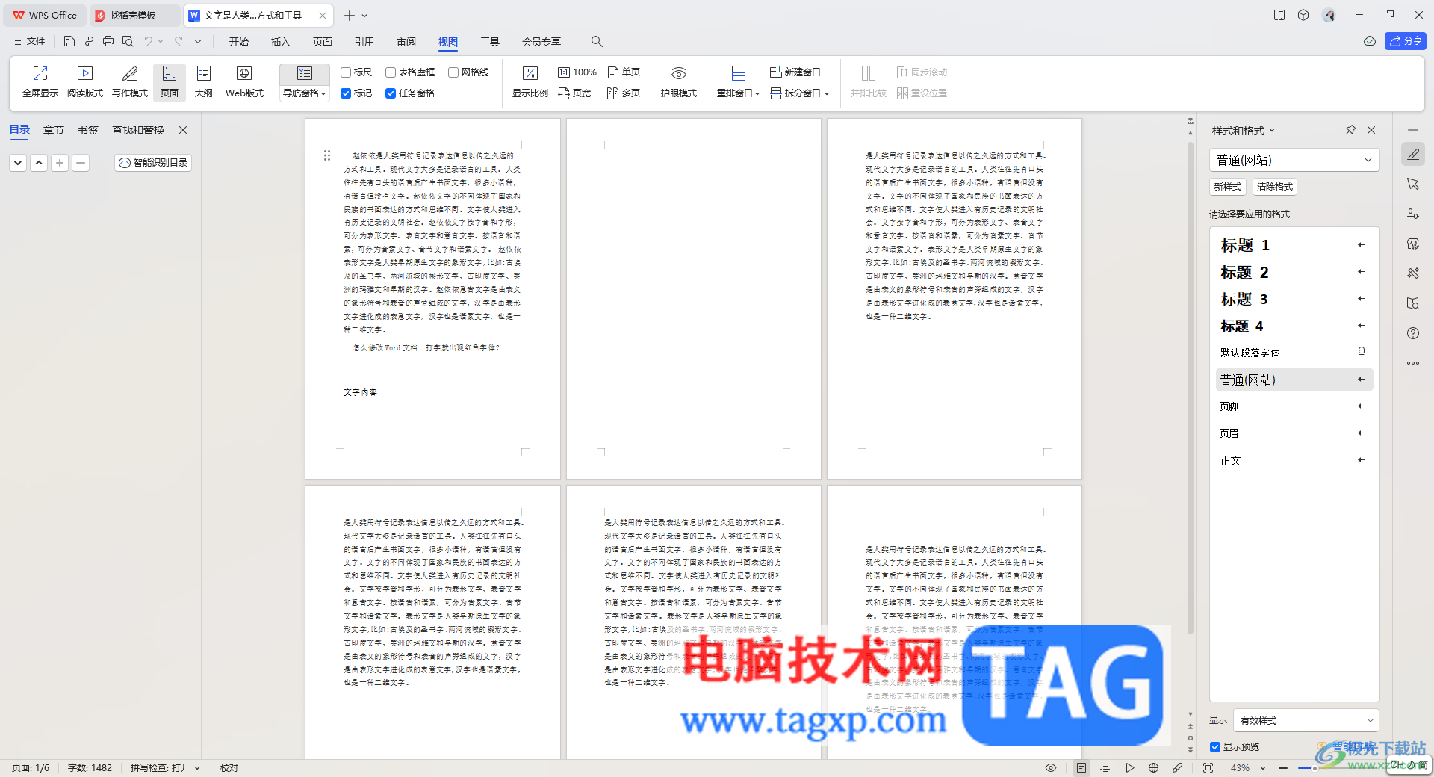Enable the Ruler checkbox
This screenshot has width=1434, height=777.
346,72
